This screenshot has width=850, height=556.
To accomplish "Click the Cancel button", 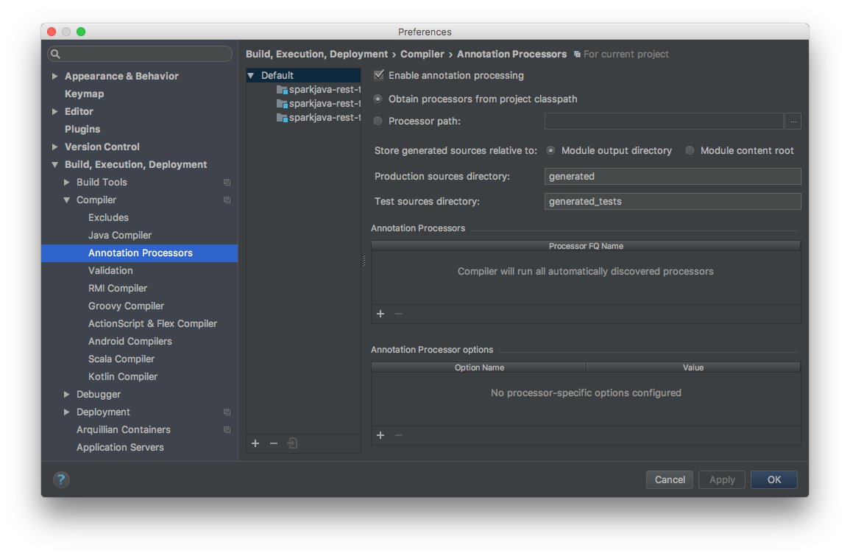I will pyautogui.click(x=670, y=479).
